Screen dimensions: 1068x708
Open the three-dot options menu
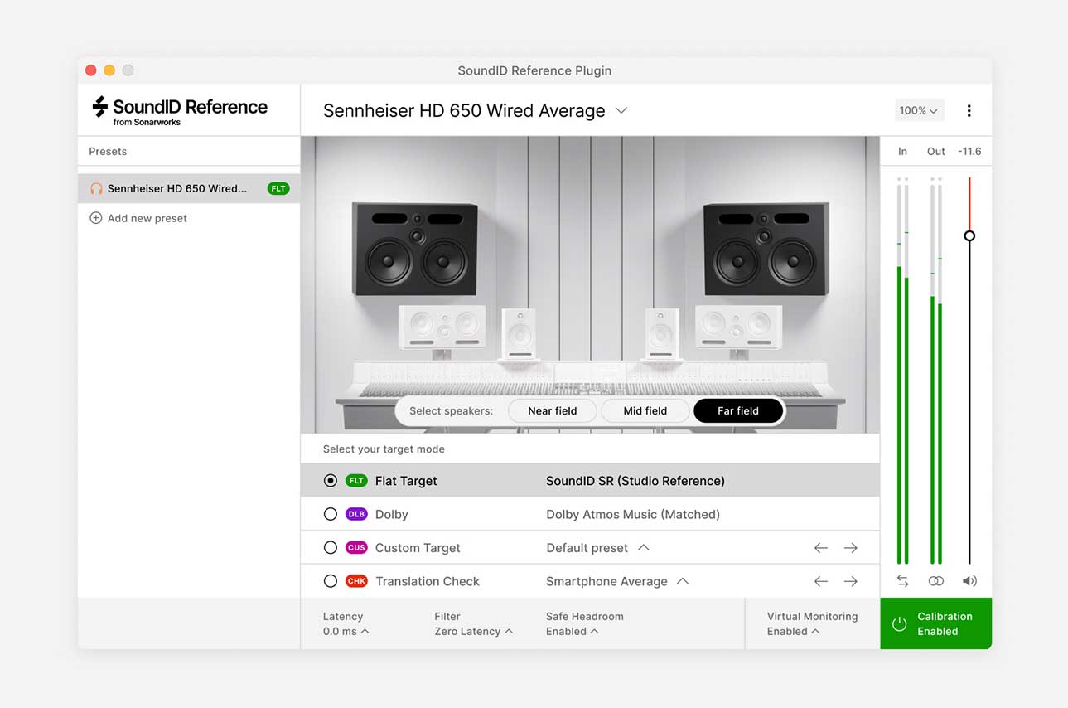(x=969, y=110)
